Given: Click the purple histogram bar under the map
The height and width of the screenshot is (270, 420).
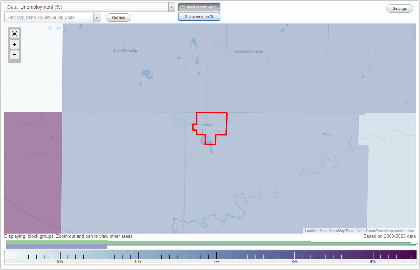Looking at the screenshot, I should [57, 247].
